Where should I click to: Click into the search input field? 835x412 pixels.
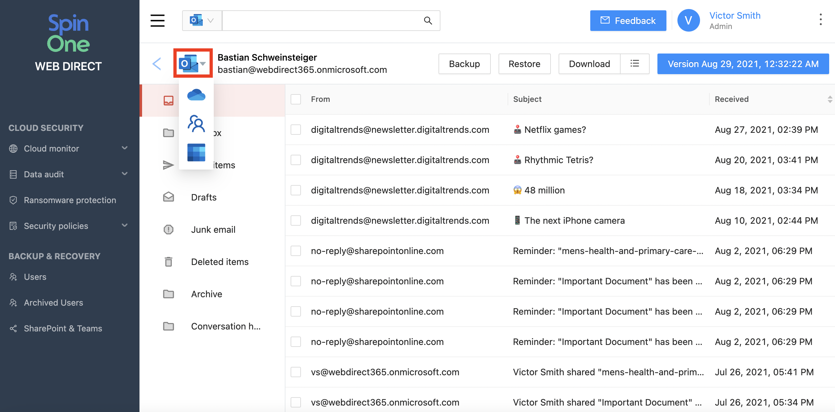(321, 21)
